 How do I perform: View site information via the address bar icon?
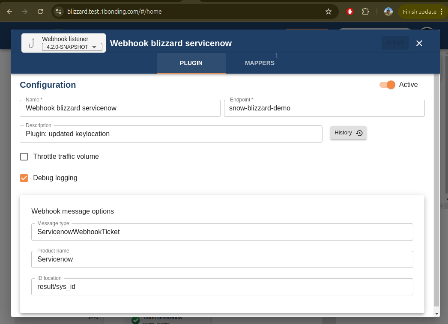58,12
